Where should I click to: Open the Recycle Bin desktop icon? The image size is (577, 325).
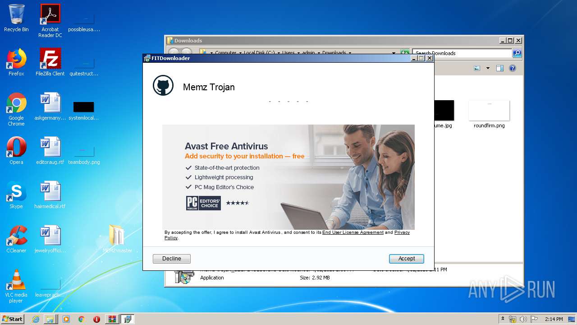pyautogui.click(x=16, y=19)
